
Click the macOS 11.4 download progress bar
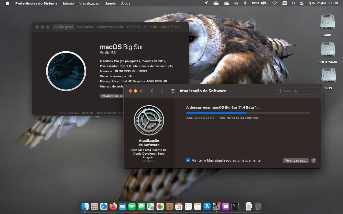pos(248,113)
